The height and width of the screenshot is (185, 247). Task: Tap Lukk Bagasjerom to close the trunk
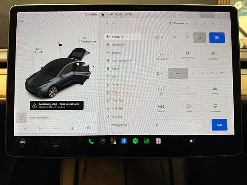click(x=88, y=39)
